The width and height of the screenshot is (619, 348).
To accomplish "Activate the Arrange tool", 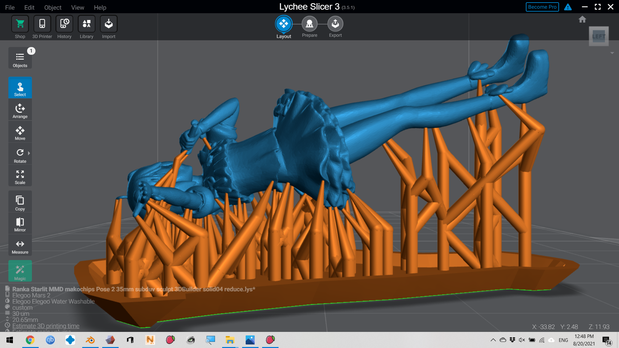I will point(20,111).
